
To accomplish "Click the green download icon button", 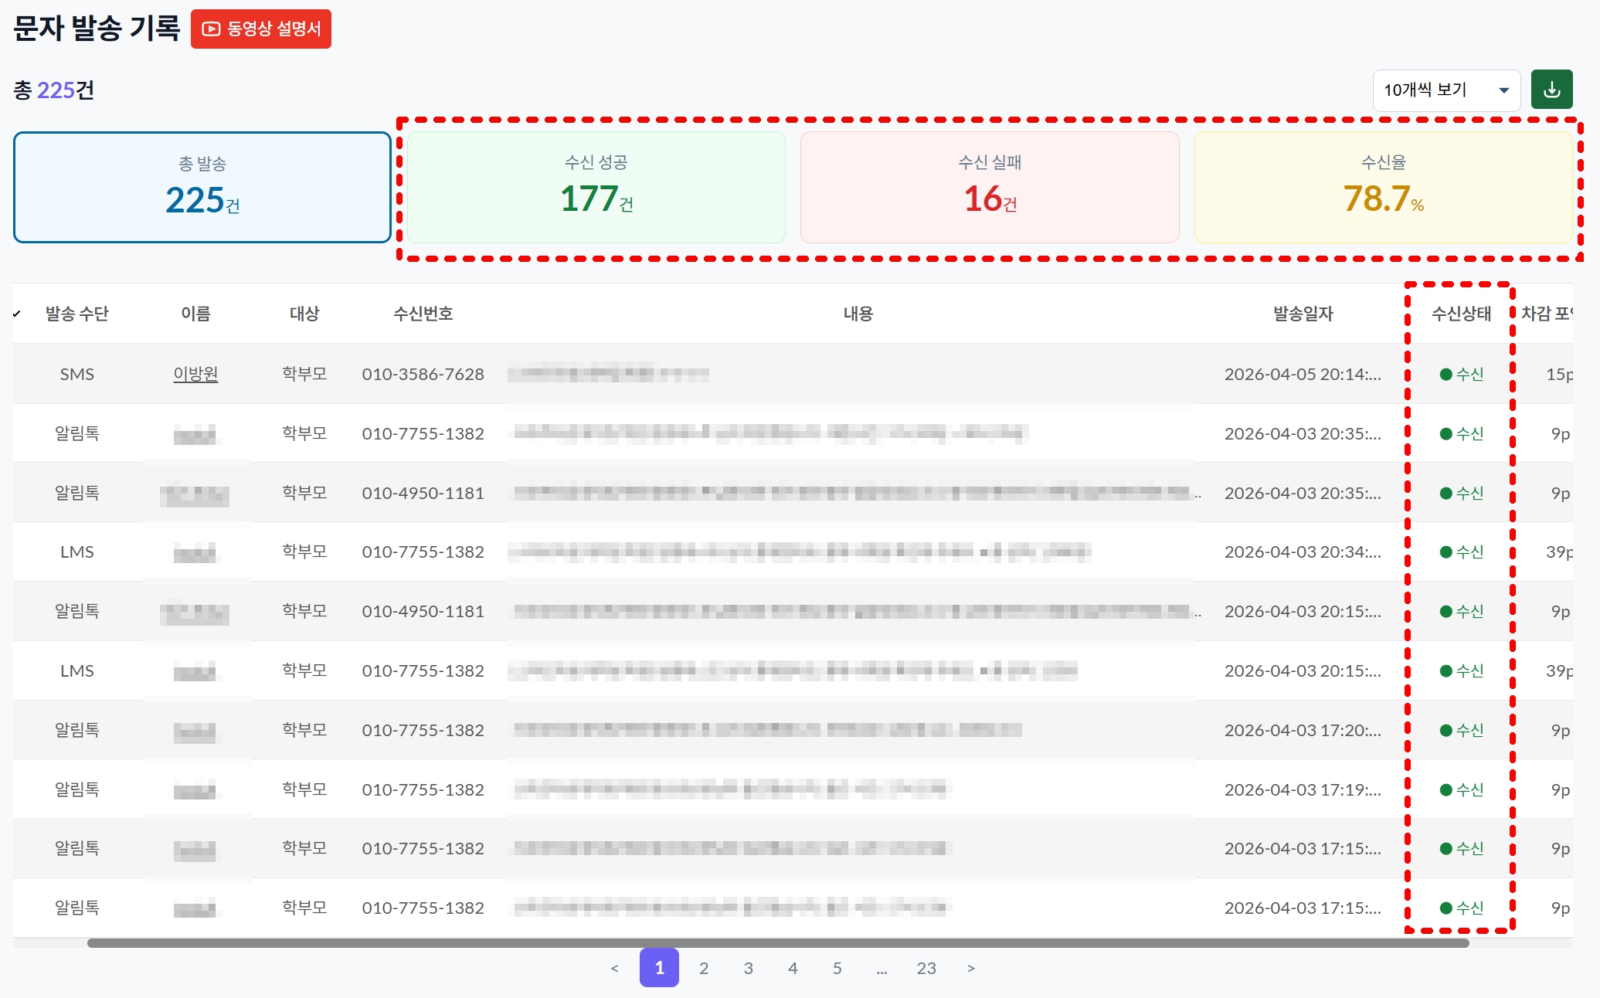I will click(1551, 90).
